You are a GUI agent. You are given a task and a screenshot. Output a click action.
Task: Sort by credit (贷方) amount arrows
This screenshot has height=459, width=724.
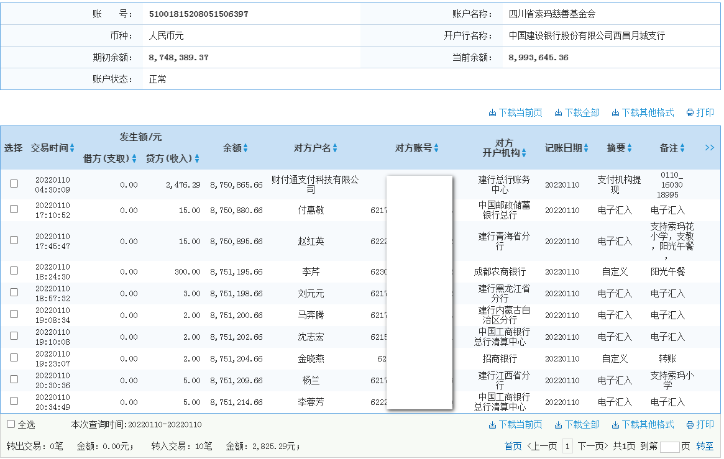click(x=197, y=158)
